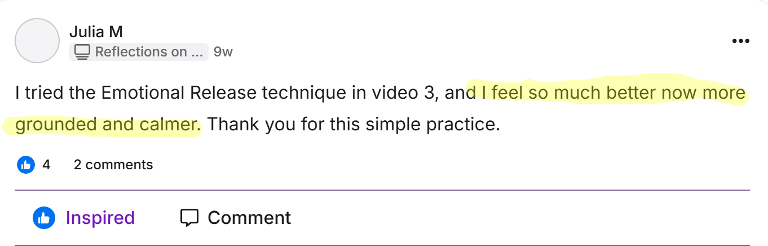Click the monitor icon beside Reflections
The image size is (768, 246).
82,52
